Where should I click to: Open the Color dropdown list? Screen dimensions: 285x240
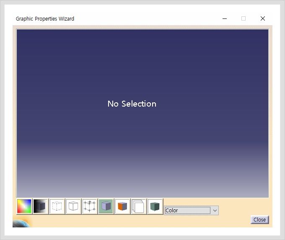(215, 211)
